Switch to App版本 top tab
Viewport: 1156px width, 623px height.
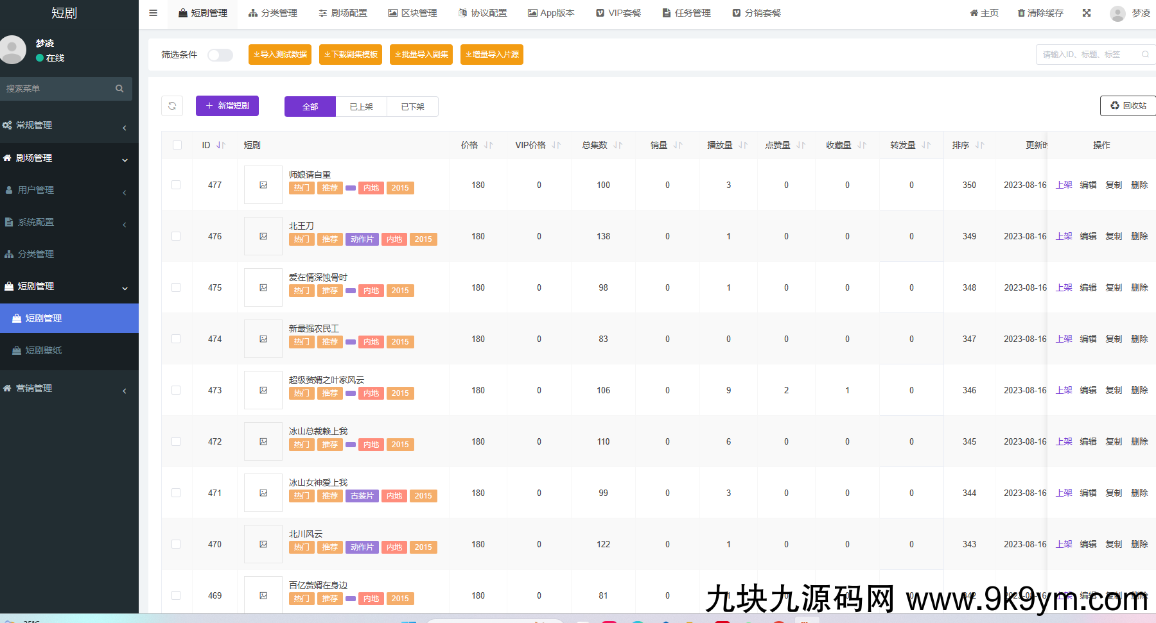pos(552,13)
